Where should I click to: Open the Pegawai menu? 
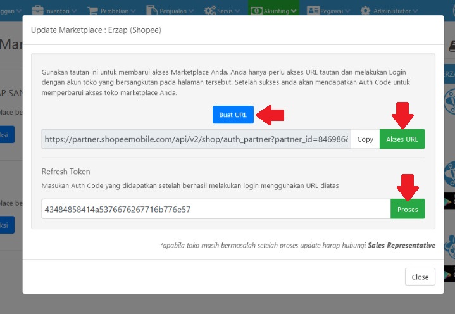pyautogui.click(x=328, y=11)
